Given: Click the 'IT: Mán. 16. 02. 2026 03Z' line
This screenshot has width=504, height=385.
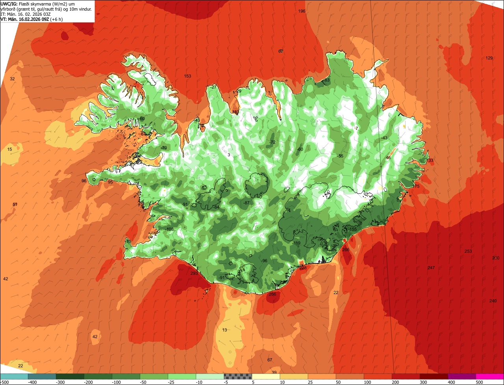Looking at the screenshot, I should (x=26, y=14).
